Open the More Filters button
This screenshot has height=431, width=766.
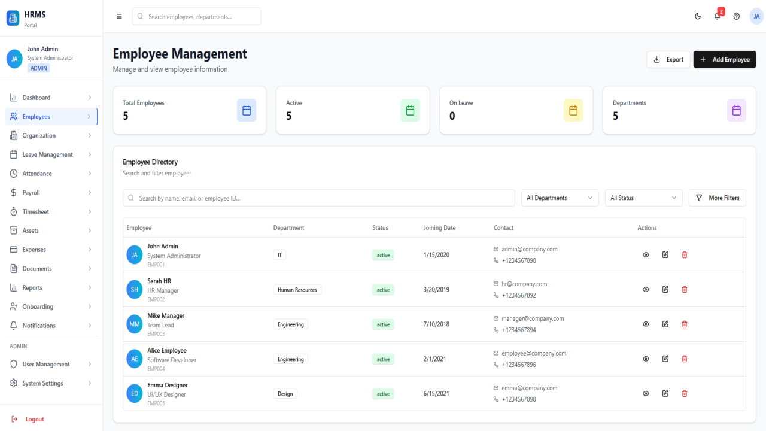tap(718, 198)
